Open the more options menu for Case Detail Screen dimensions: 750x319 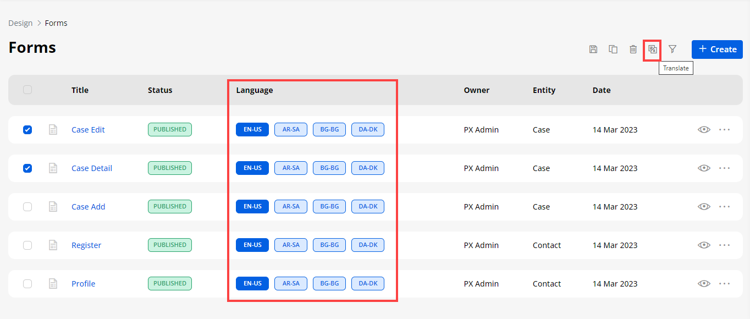point(724,168)
